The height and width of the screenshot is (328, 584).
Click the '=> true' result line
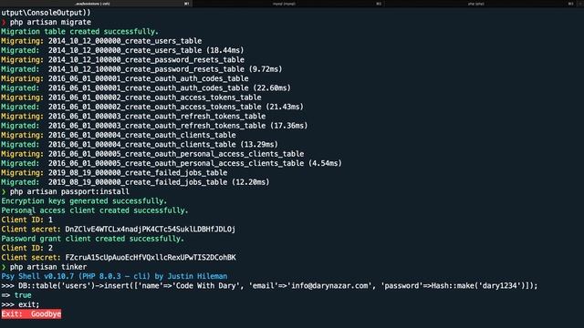pyautogui.click(x=16, y=295)
